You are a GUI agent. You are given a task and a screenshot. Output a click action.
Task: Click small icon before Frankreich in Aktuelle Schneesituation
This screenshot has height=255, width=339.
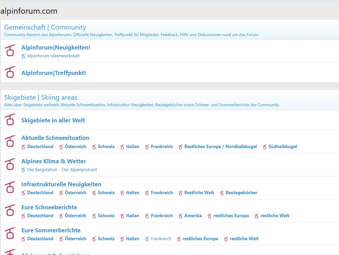click(x=147, y=147)
